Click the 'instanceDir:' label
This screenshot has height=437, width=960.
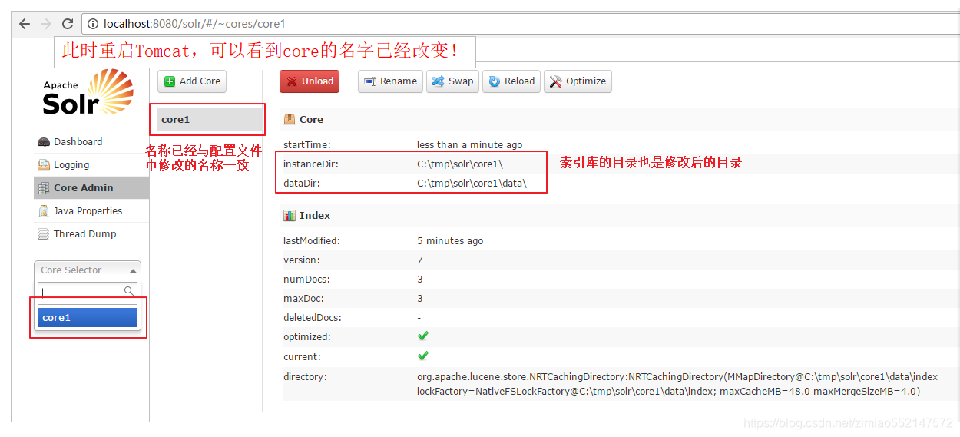(310, 164)
